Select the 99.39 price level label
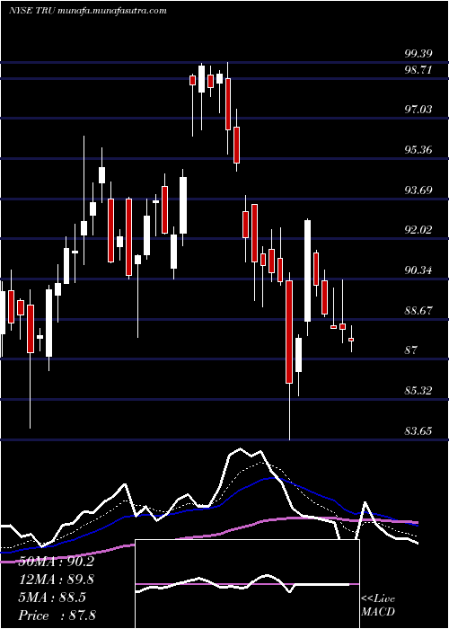449x629 pixels. pos(418,54)
